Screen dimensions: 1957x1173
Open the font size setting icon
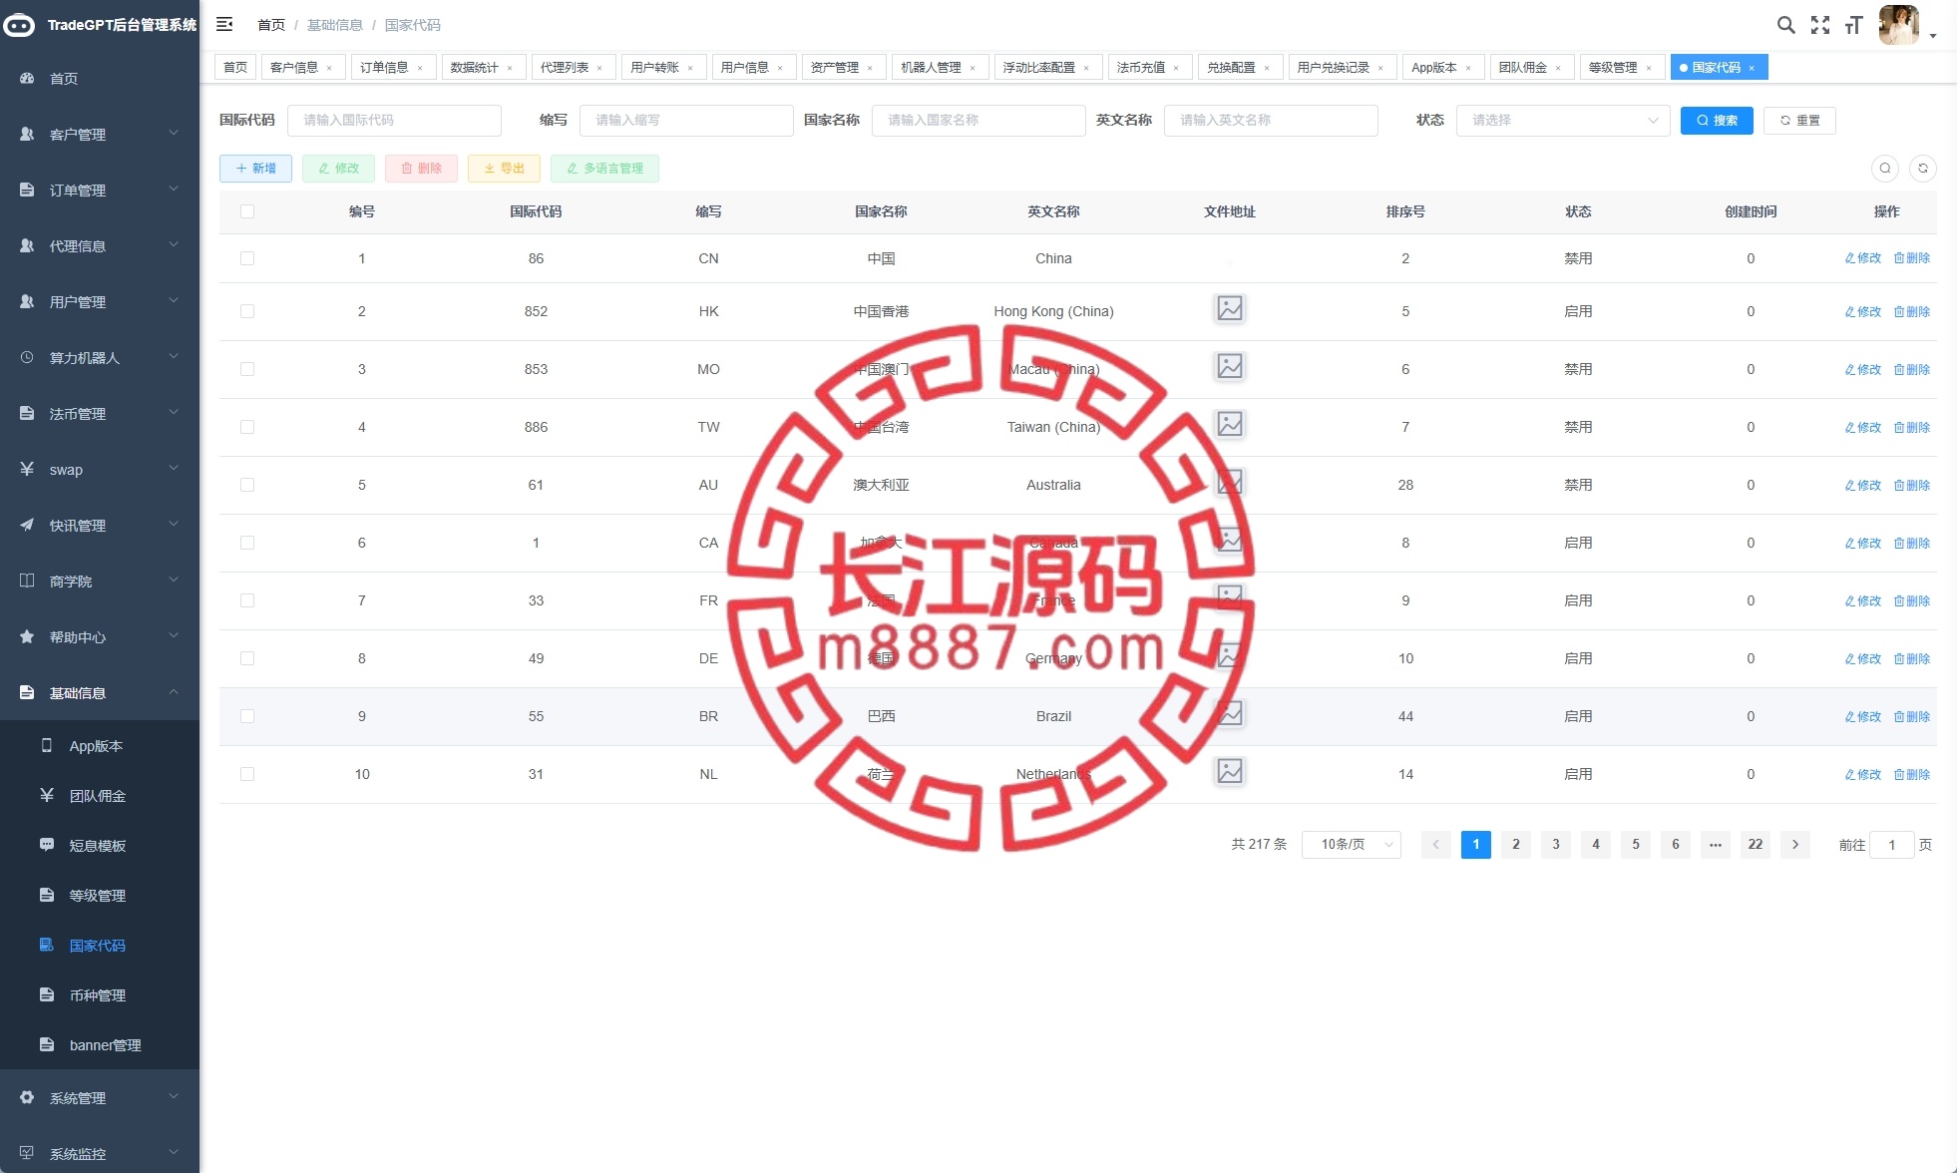click(1853, 25)
